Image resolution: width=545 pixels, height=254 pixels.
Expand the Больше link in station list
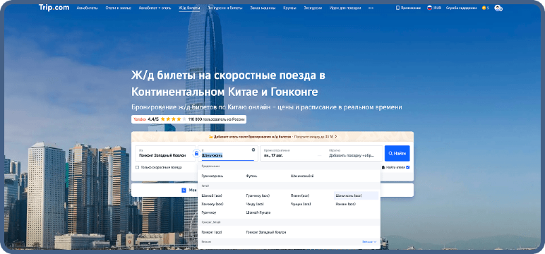tap(369, 242)
